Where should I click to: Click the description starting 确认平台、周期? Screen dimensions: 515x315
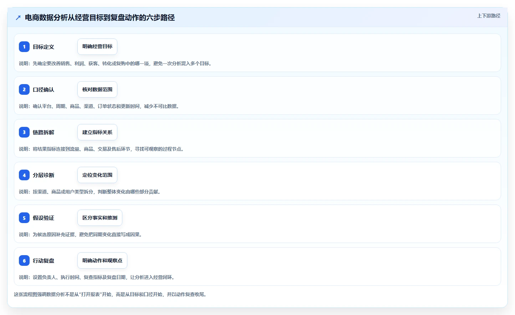click(x=100, y=106)
